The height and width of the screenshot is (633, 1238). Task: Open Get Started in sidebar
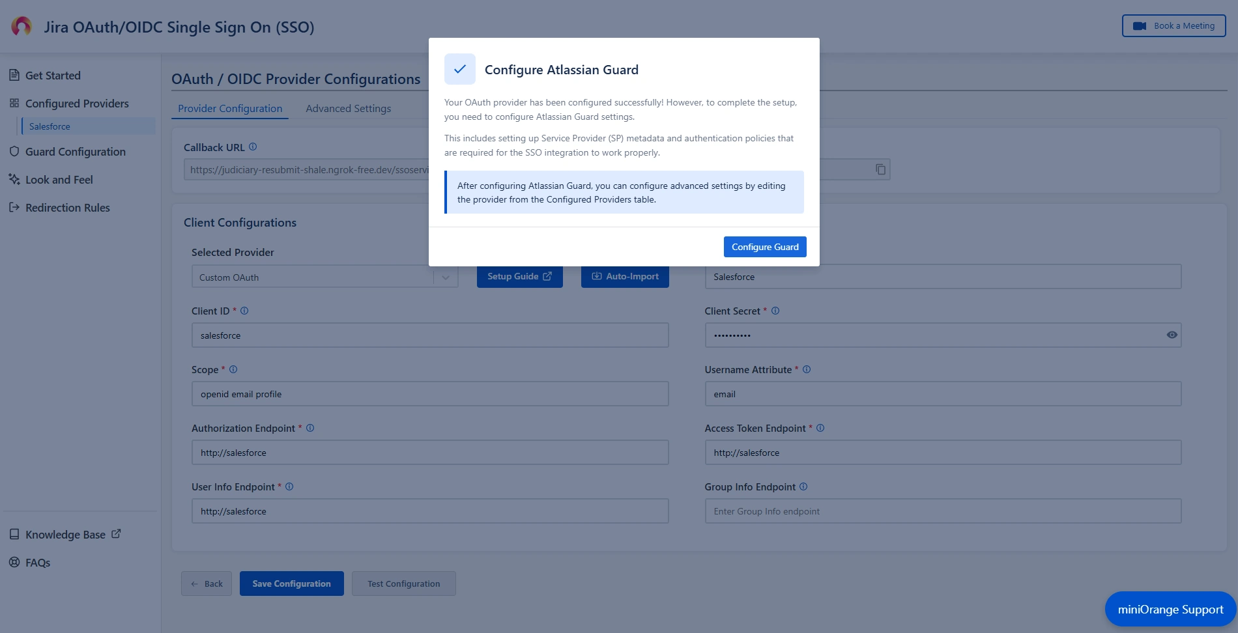coord(53,76)
